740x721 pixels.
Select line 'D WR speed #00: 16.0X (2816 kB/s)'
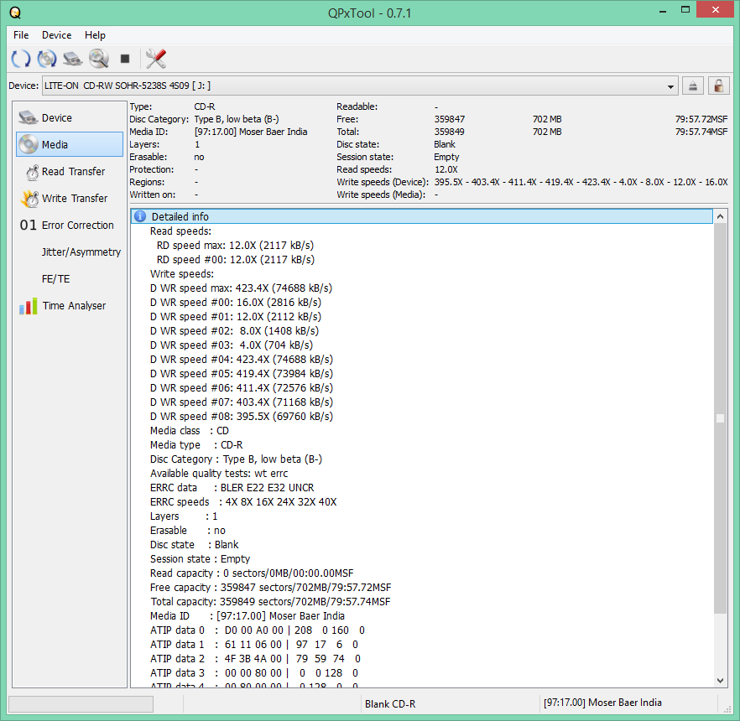pyautogui.click(x=236, y=303)
